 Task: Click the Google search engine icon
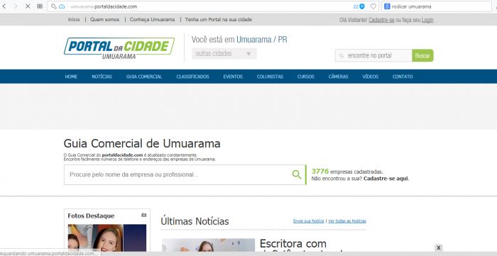pos(387,6)
